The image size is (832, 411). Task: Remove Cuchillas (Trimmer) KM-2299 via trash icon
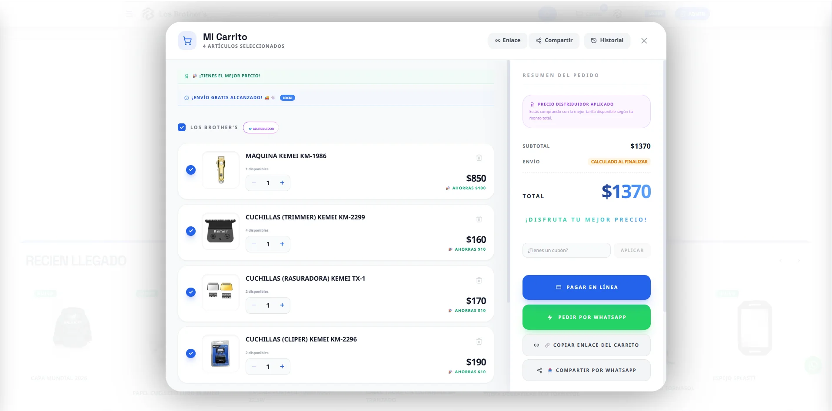pos(479,219)
